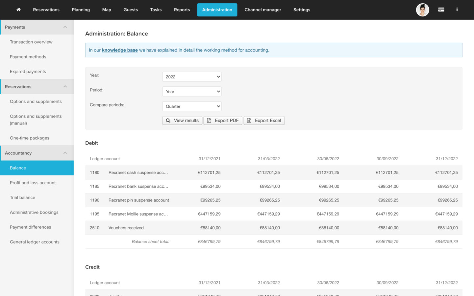This screenshot has height=296, width=474.
Task: Export balance to Excel
Action: coord(264,121)
